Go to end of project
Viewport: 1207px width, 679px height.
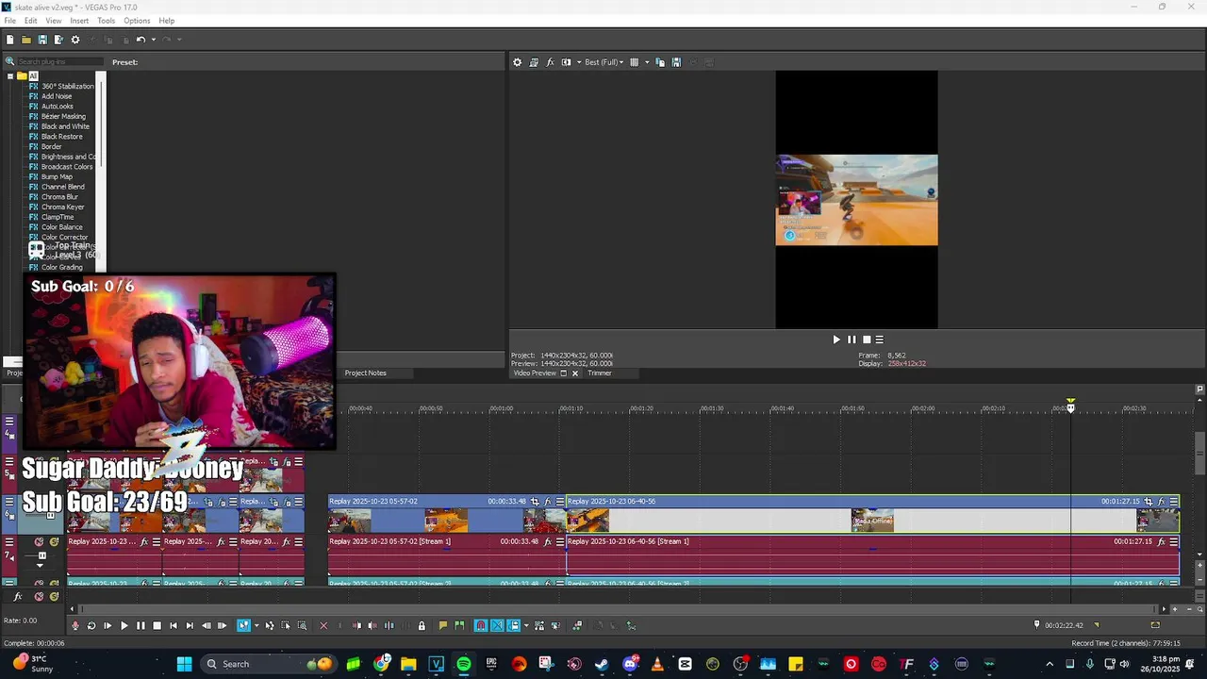point(190,625)
